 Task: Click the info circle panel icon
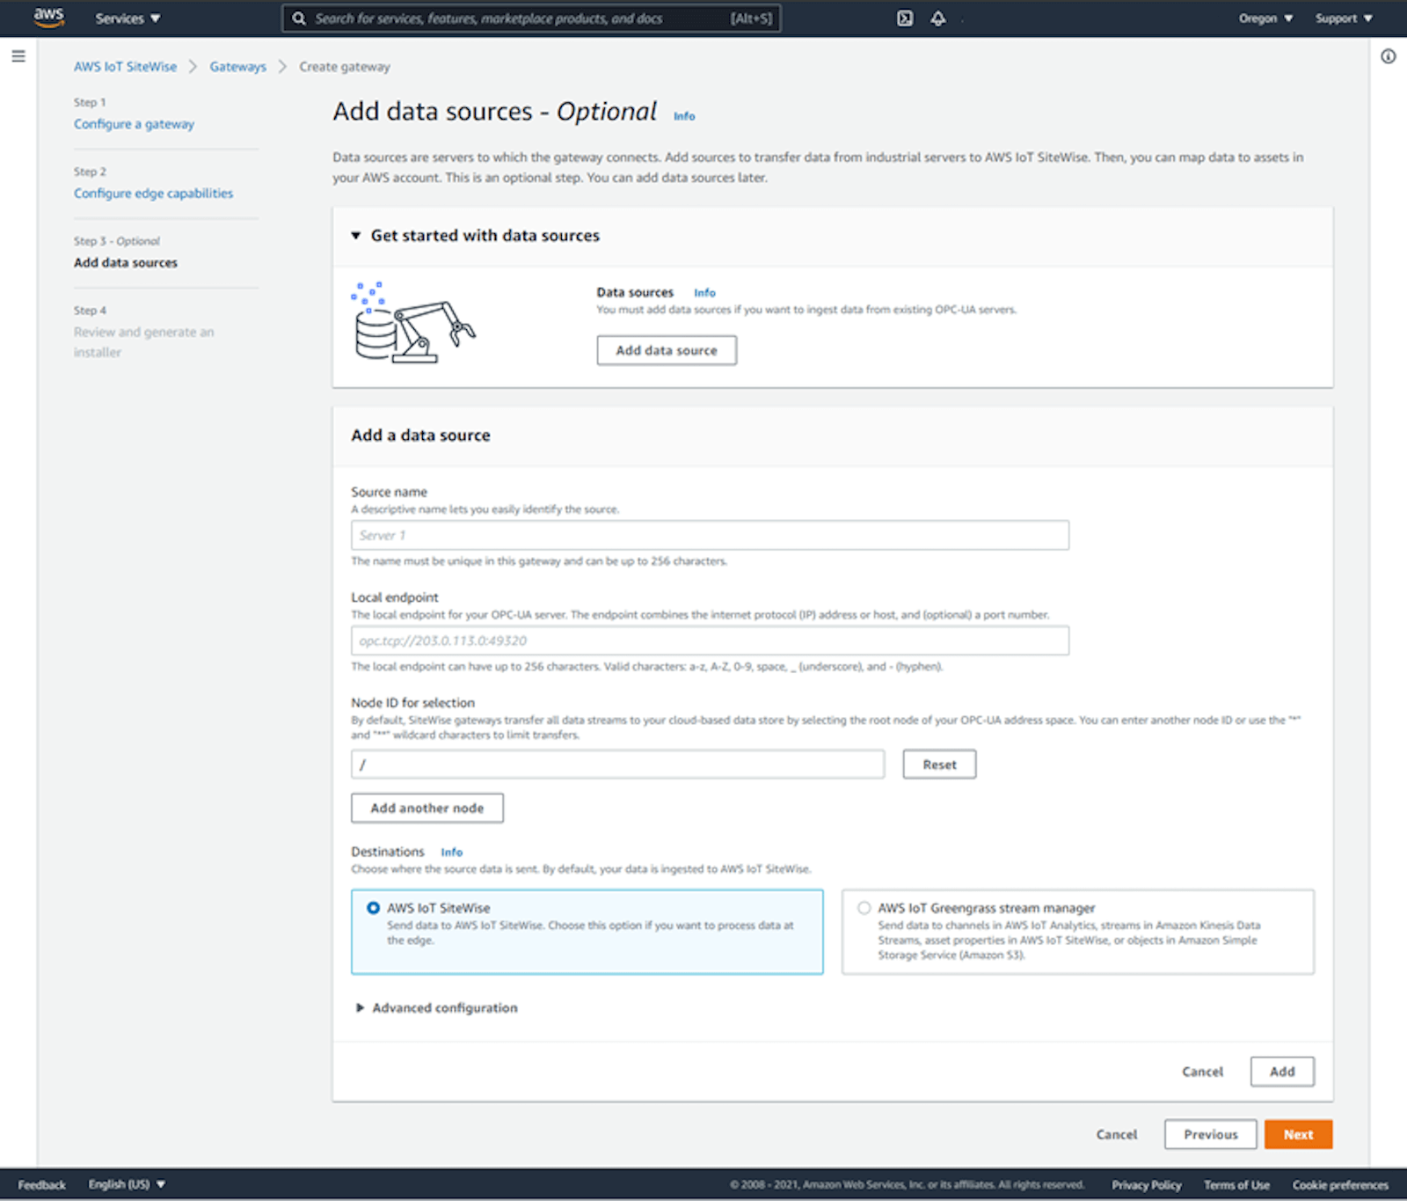click(1388, 56)
